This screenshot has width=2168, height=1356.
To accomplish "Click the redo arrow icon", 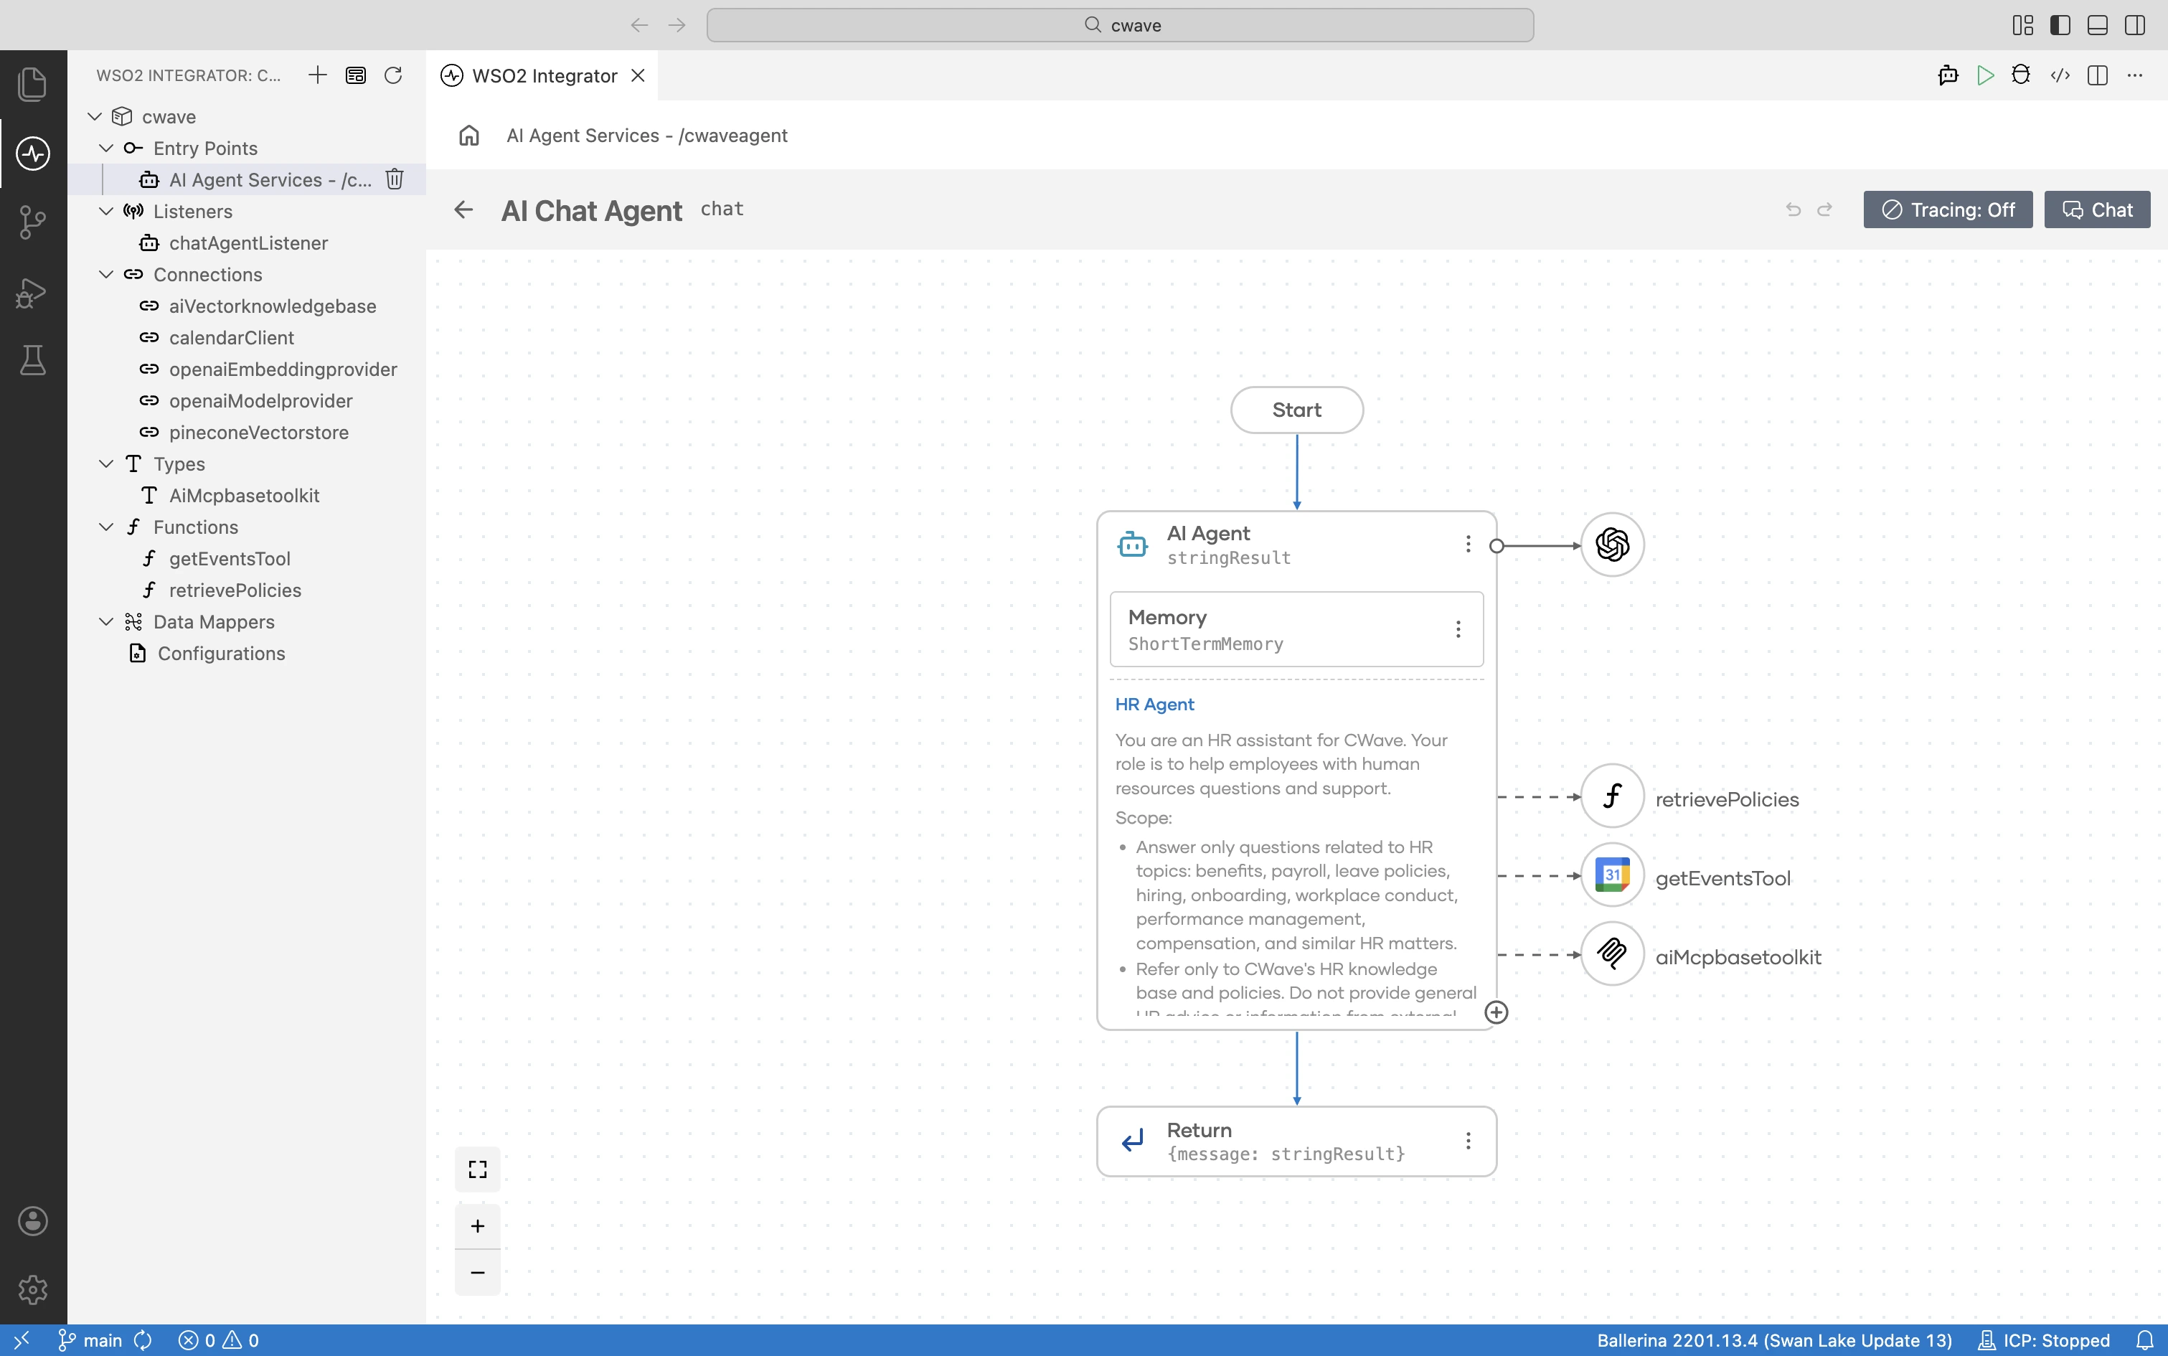I will [x=1824, y=209].
